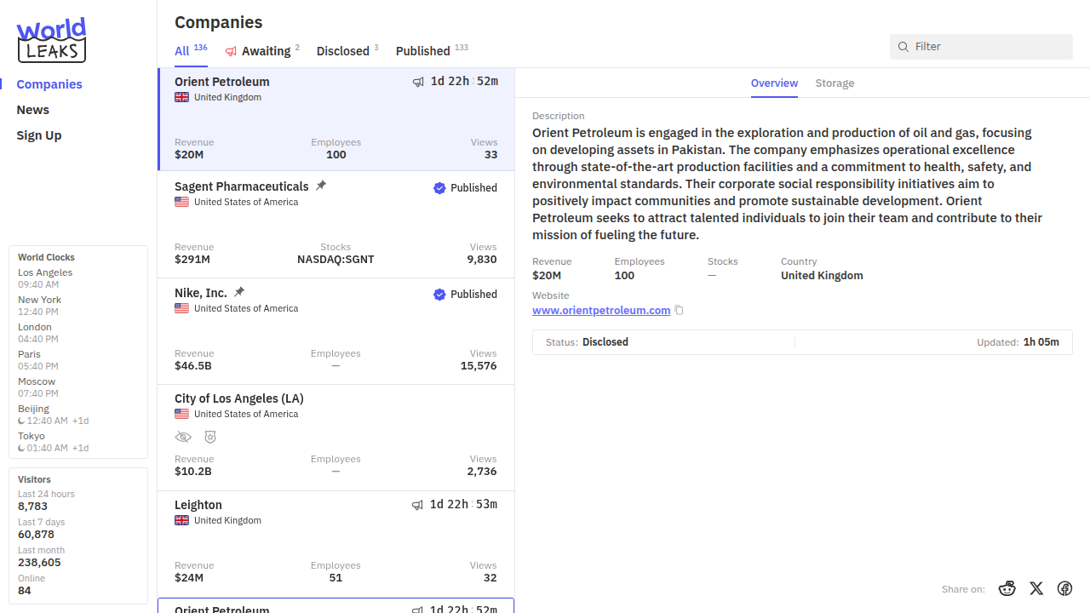
Task: Share on Reddit
Action: coord(1007,588)
